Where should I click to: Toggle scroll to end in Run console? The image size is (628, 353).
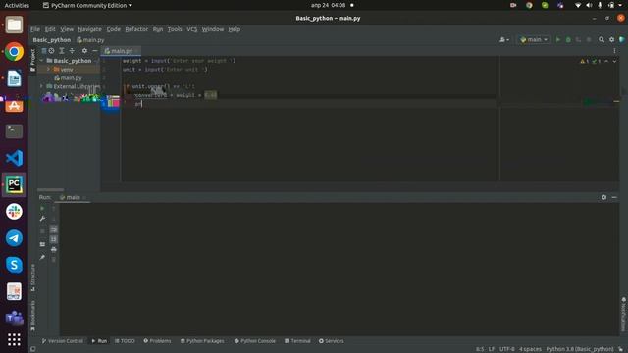point(54,239)
